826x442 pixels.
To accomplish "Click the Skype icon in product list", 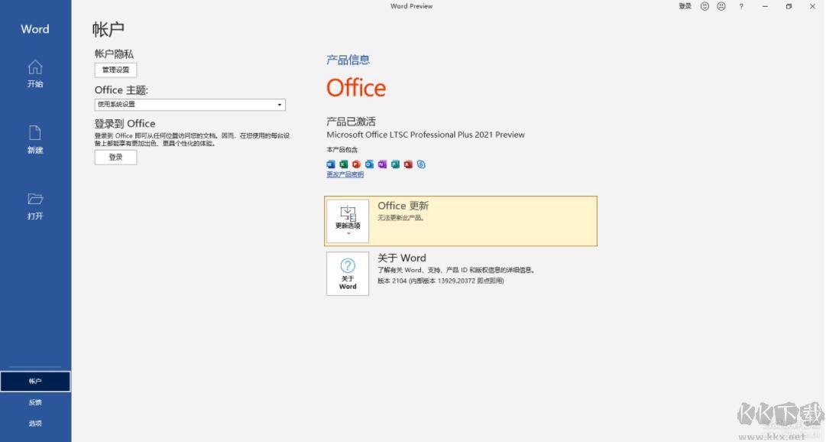I will coord(421,164).
